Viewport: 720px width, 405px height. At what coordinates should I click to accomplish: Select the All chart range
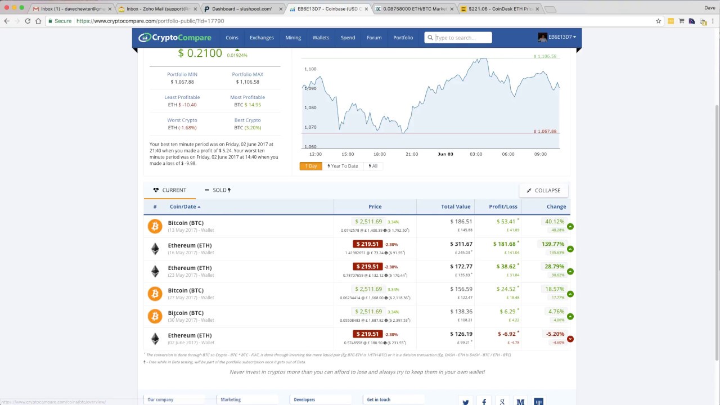(x=373, y=166)
